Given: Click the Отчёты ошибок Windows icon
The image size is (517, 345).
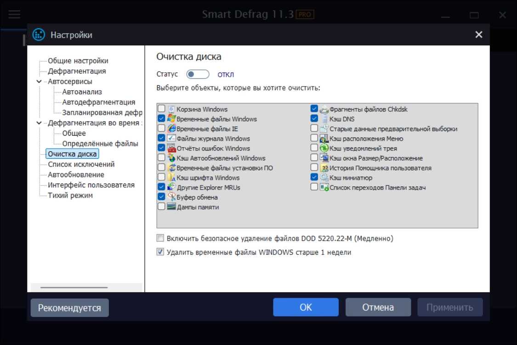Looking at the screenshot, I should point(171,148).
